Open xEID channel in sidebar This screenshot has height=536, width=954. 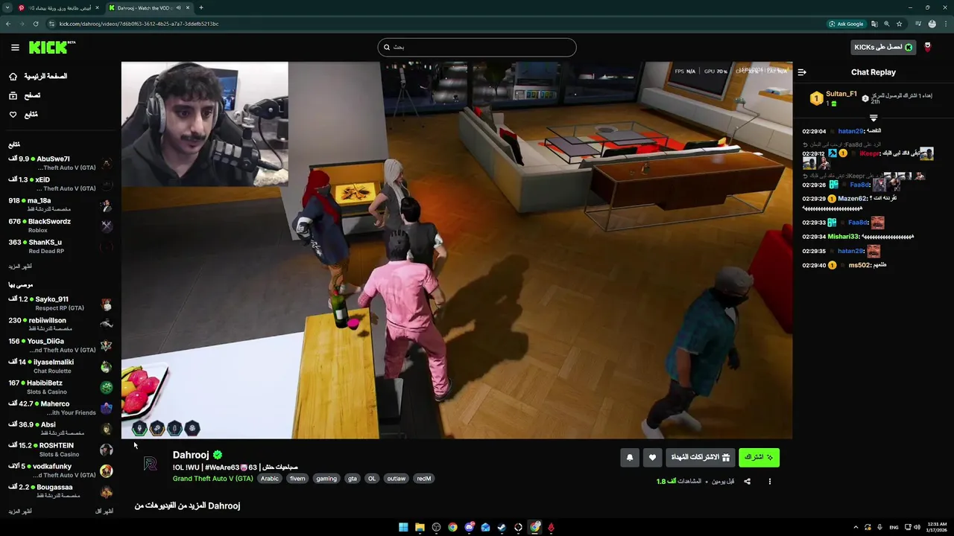tap(60, 184)
